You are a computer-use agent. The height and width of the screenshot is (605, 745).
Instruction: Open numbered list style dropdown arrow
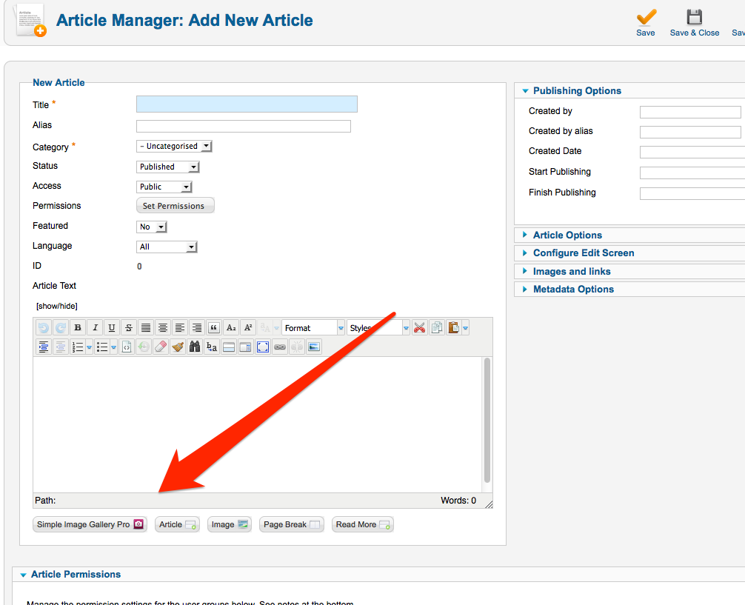(x=89, y=347)
